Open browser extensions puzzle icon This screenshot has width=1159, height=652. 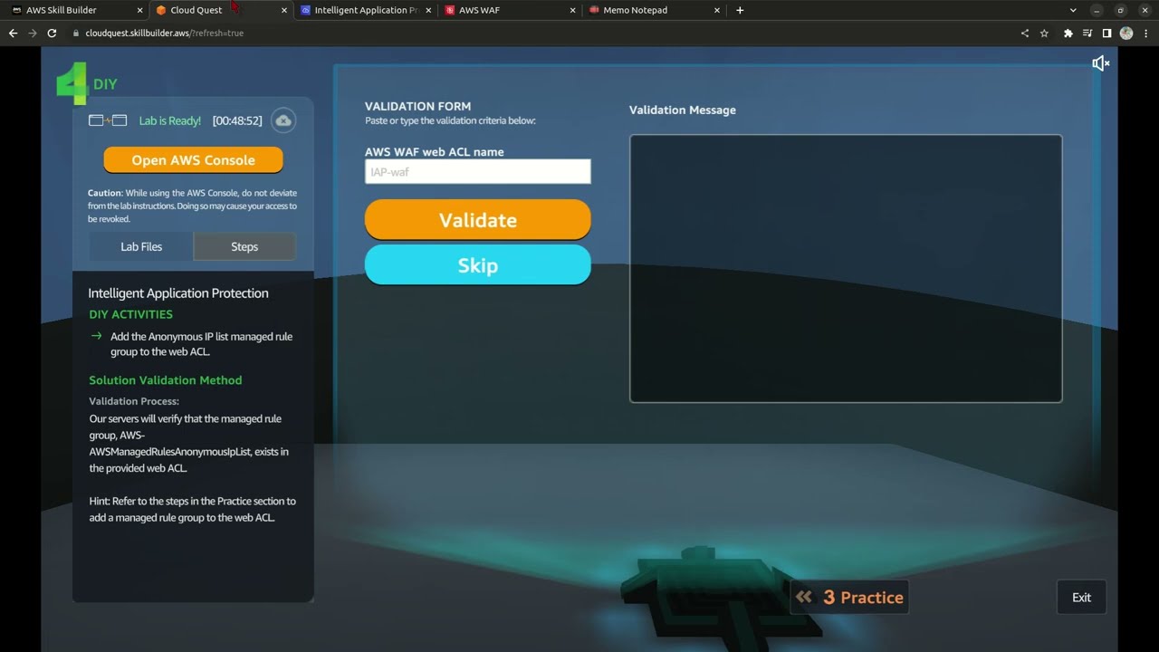(1068, 33)
